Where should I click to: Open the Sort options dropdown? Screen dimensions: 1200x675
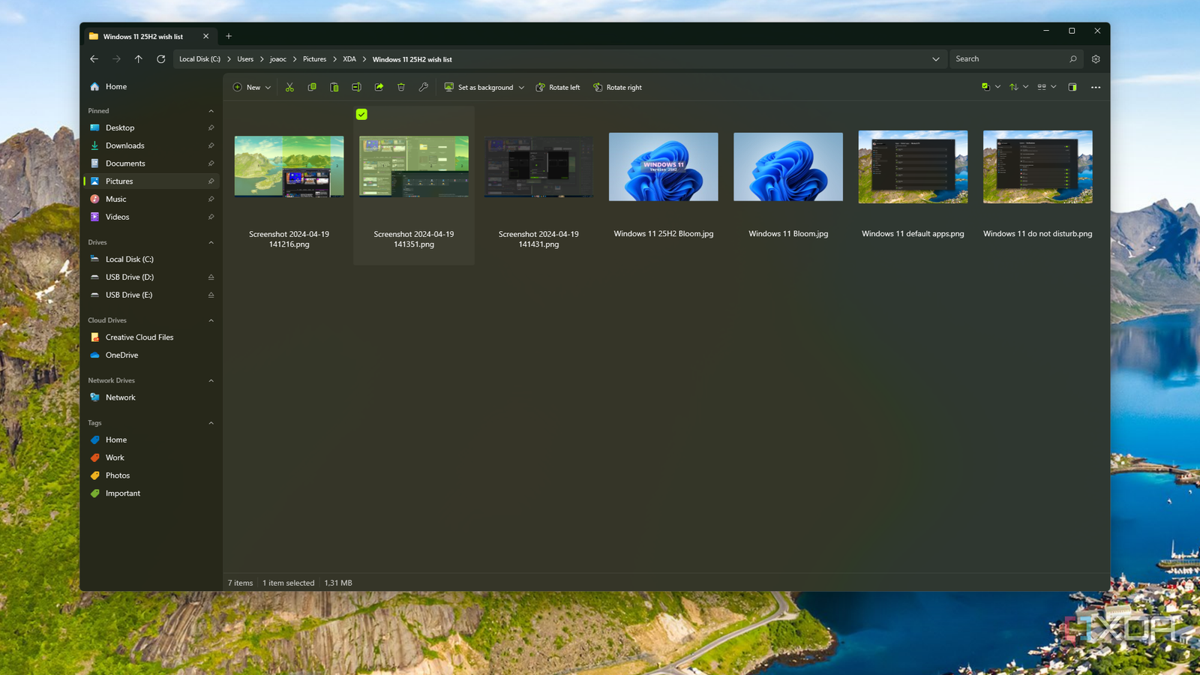click(x=1026, y=87)
